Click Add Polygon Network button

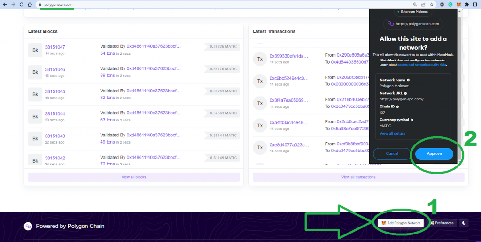[401, 223]
